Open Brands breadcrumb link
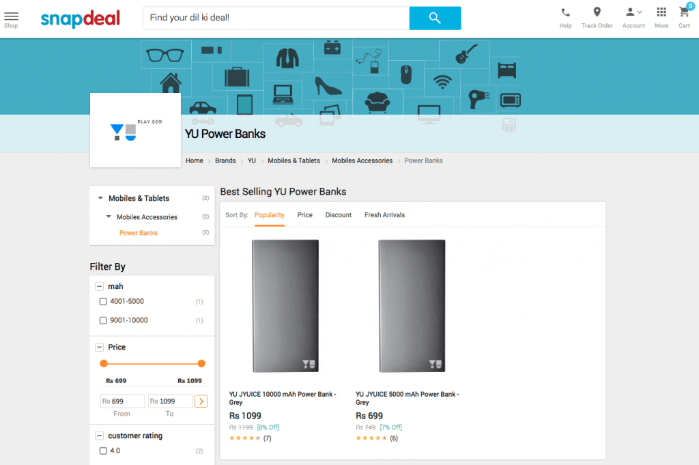699x465 pixels. tap(225, 160)
